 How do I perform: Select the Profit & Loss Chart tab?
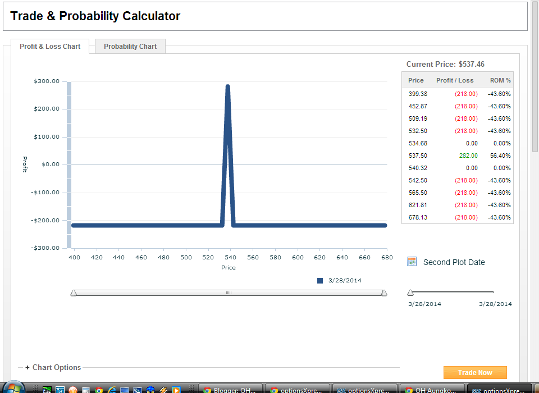pos(50,47)
